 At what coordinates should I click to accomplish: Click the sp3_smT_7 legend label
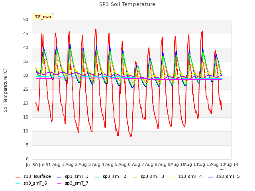(x=76, y=183)
